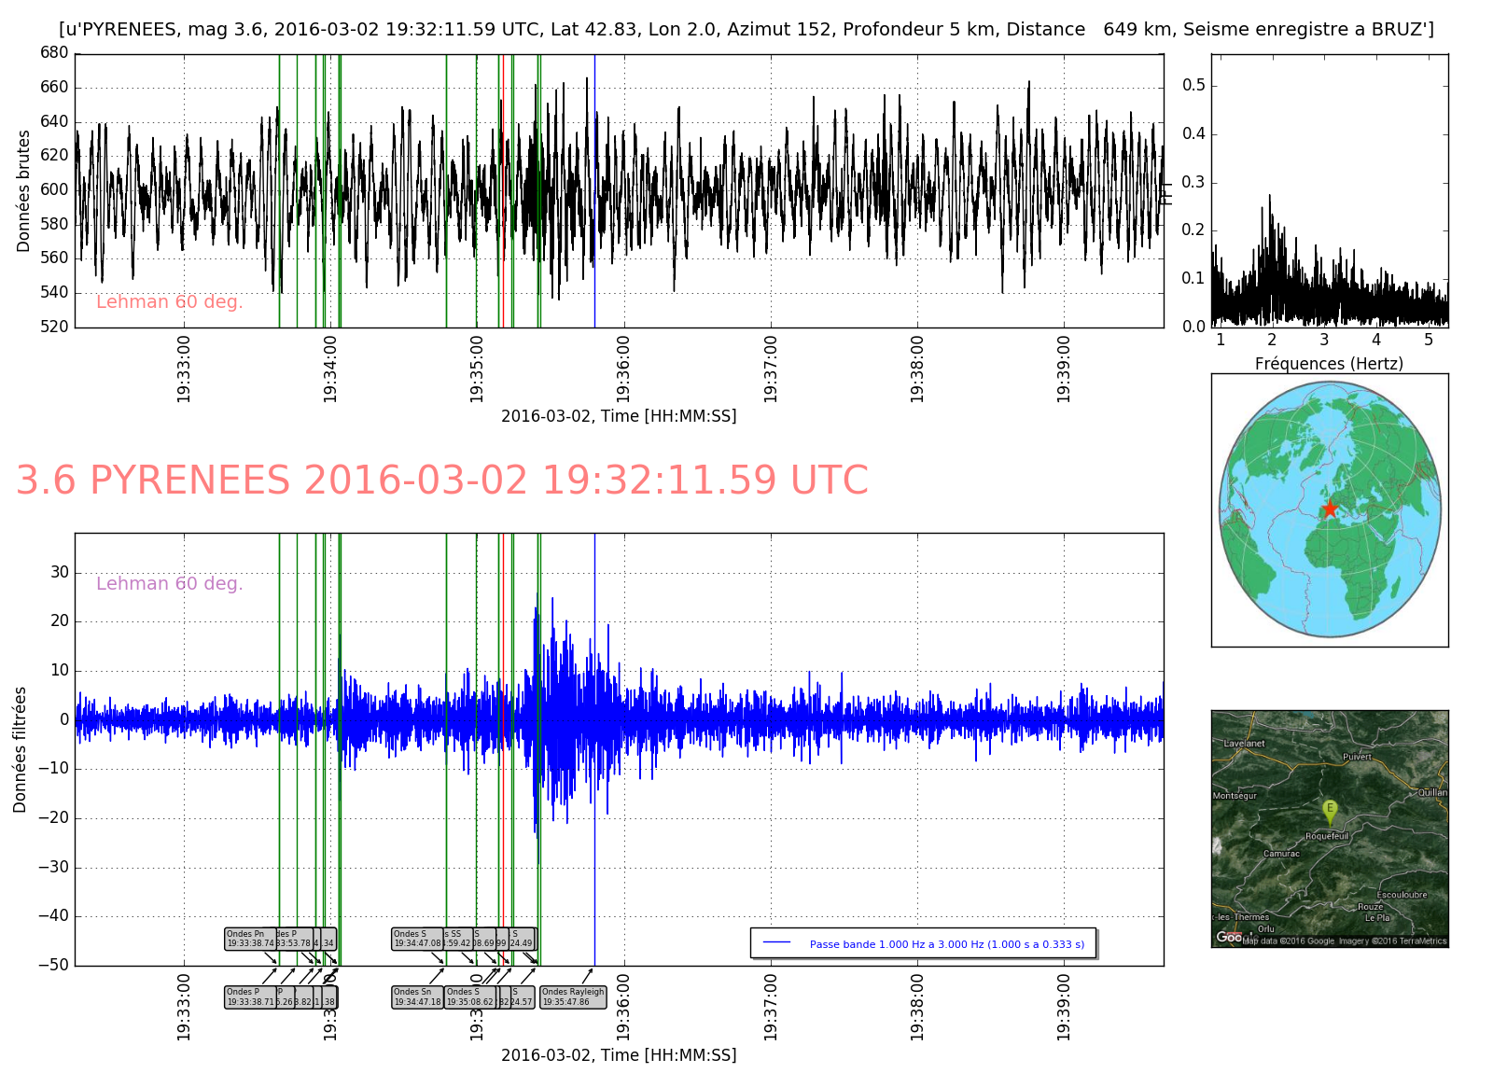Image resolution: width=1493 pixels, height=1073 pixels.
Task: Select the Ondes S 19:35:08.62 label box
Action: tap(469, 997)
